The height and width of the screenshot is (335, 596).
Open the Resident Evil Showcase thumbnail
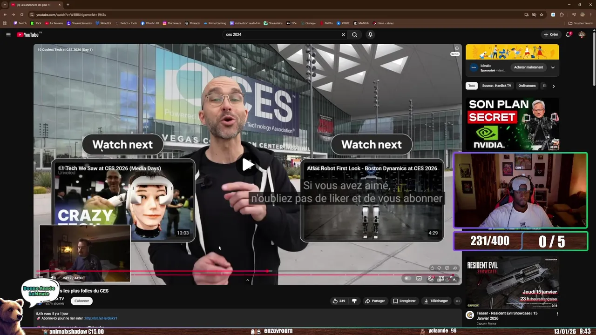click(x=512, y=282)
